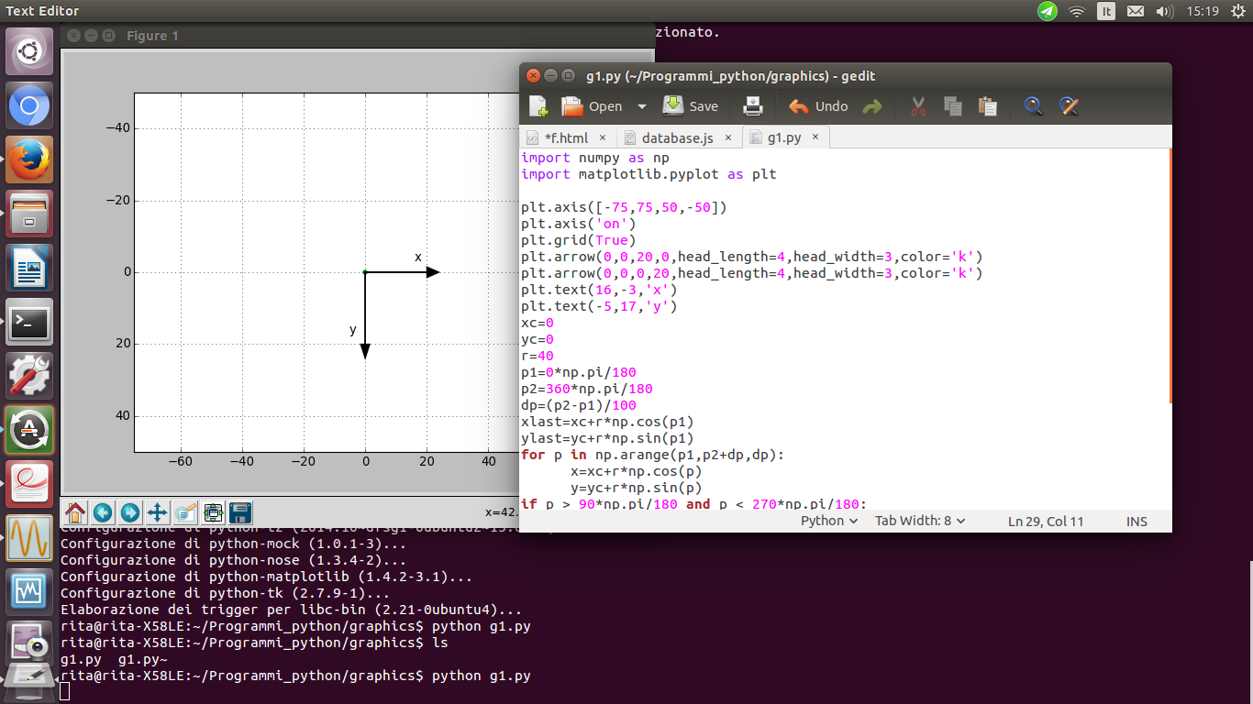The image size is (1253, 704).
Task: Toggle INS overwrite mode in the status bar
Action: (x=1136, y=521)
